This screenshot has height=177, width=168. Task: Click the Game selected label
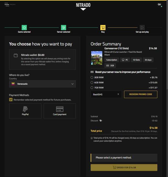(24, 32)
